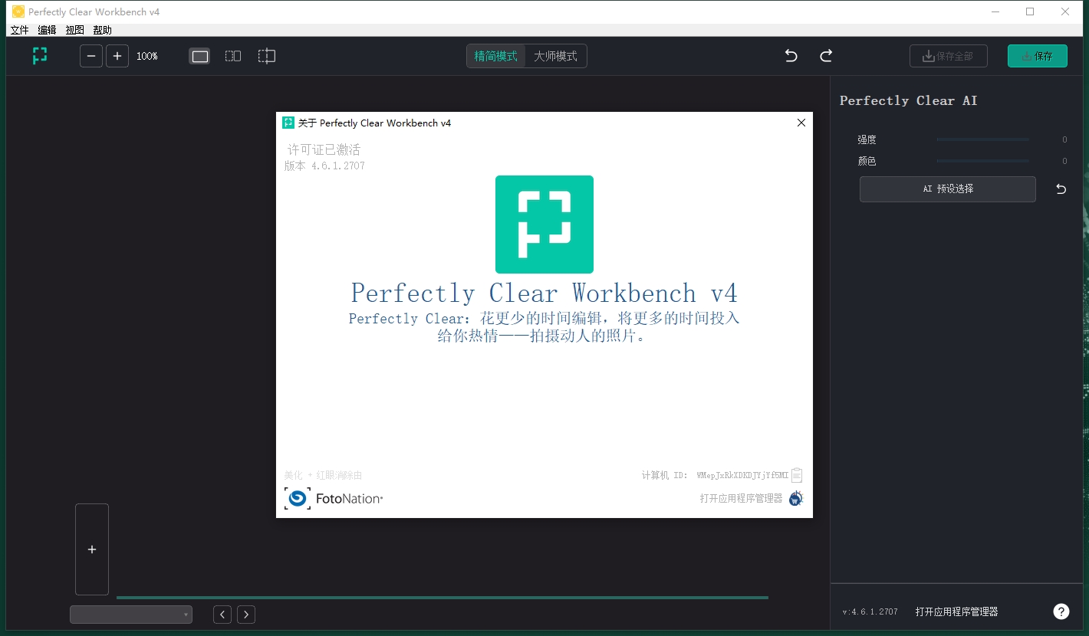The width and height of the screenshot is (1089, 636).
Task: Click the Perfectly Clear logo in the toolbar
Action: [39, 55]
